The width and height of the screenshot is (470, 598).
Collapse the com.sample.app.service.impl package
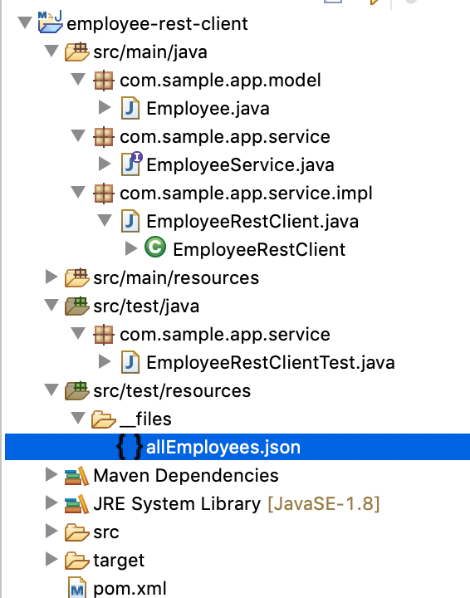[79, 192]
